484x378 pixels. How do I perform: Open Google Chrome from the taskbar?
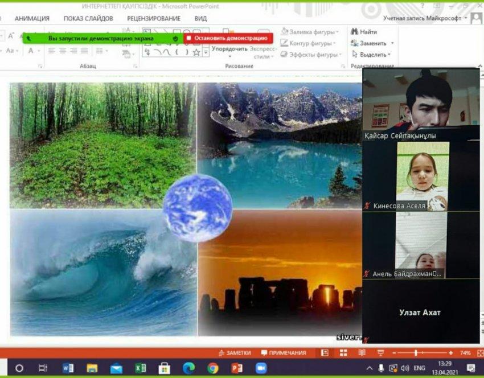(212, 368)
